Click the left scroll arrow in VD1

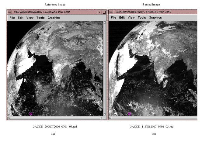coord(9,118)
